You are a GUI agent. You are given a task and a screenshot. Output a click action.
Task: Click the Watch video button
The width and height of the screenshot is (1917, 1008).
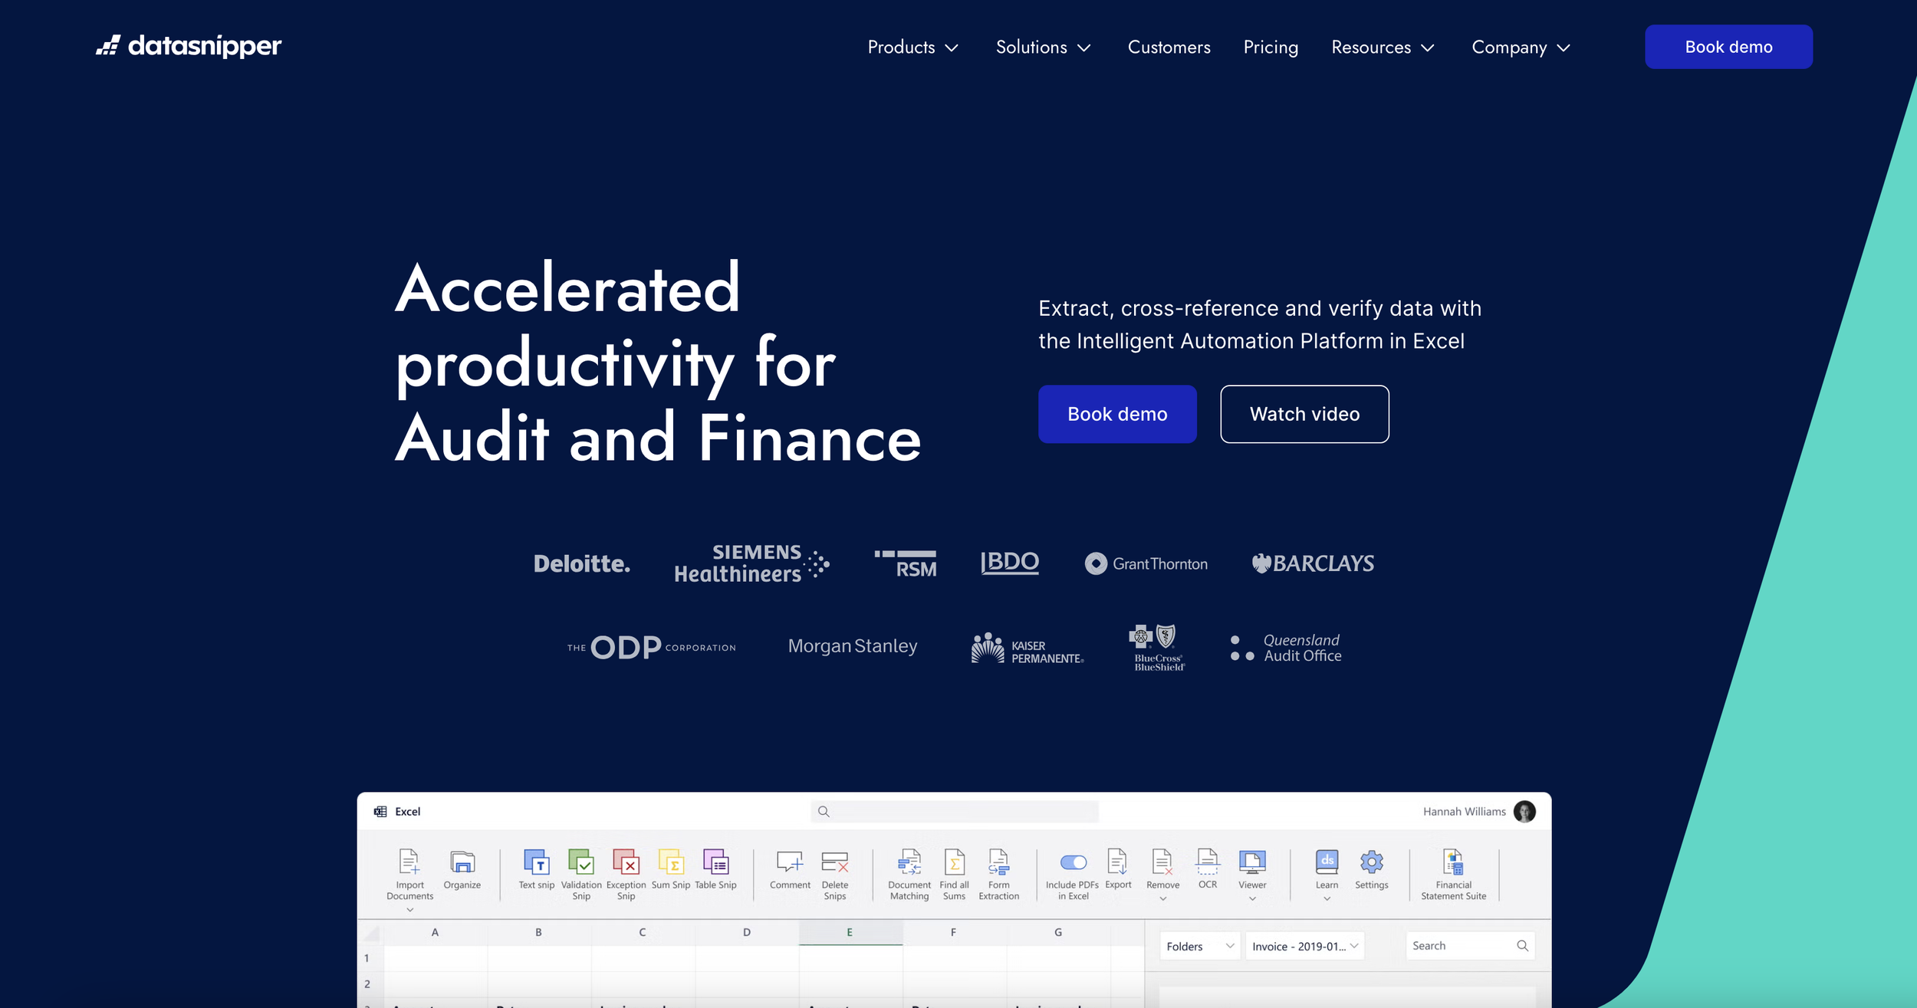[x=1304, y=414]
